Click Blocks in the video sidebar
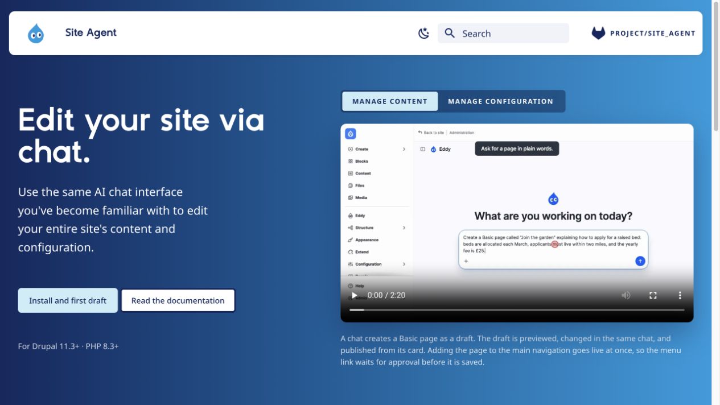This screenshot has width=720, height=405. pyautogui.click(x=361, y=162)
